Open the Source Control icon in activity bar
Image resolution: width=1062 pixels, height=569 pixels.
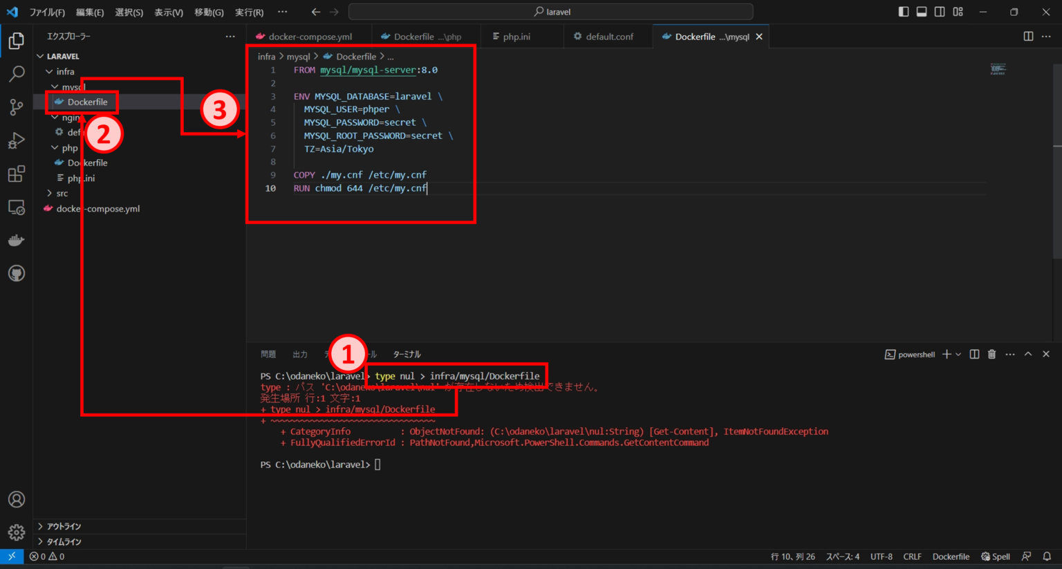[16, 107]
